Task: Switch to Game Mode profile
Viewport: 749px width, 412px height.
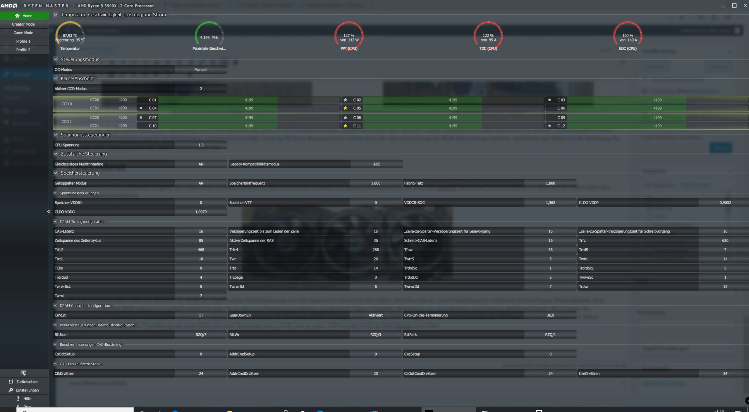Action: (24, 33)
